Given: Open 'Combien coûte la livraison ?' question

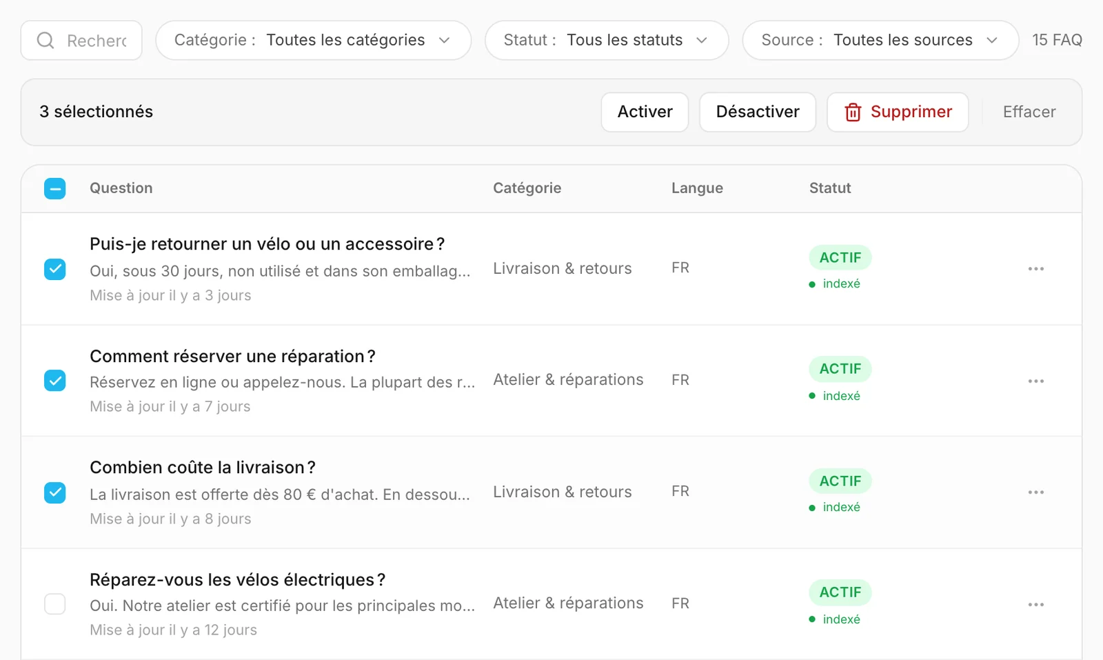Looking at the screenshot, I should click(203, 468).
